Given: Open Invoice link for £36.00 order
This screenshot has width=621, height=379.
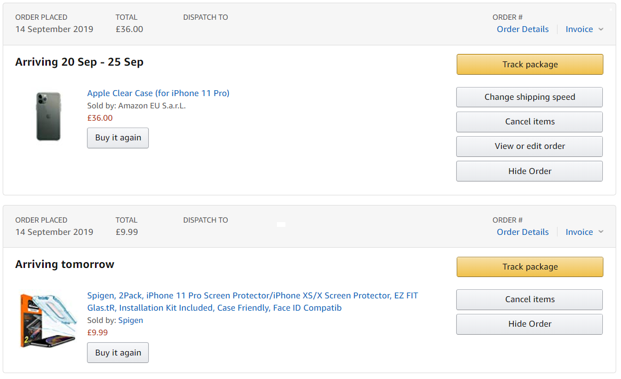Looking at the screenshot, I should [579, 29].
